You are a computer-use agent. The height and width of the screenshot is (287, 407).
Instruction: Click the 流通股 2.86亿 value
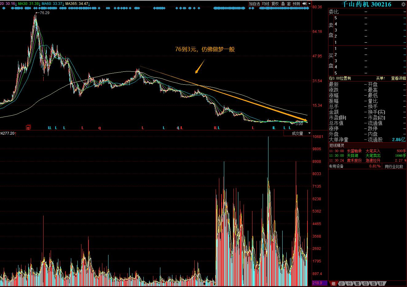point(399,140)
